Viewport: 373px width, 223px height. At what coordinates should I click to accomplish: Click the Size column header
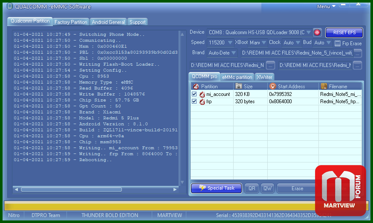[251, 87]
